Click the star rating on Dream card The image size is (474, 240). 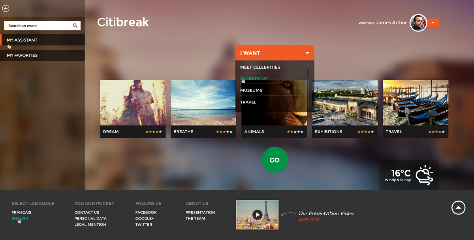[x=154, y=132]
